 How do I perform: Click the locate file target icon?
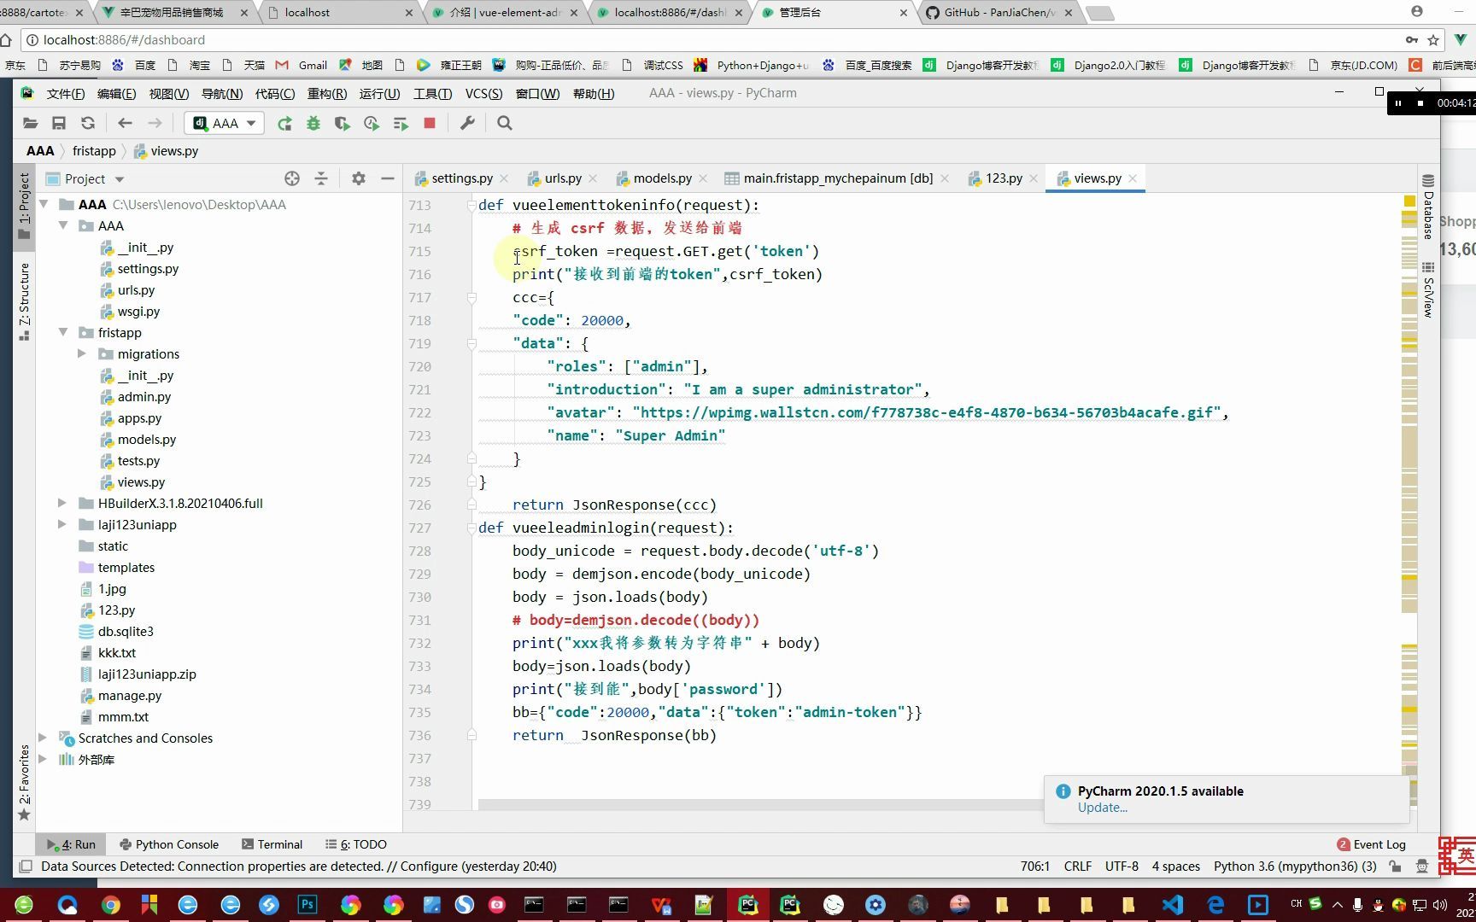(292, 178)
